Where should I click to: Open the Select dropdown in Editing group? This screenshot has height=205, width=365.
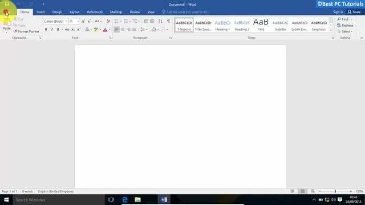[345, 31]
